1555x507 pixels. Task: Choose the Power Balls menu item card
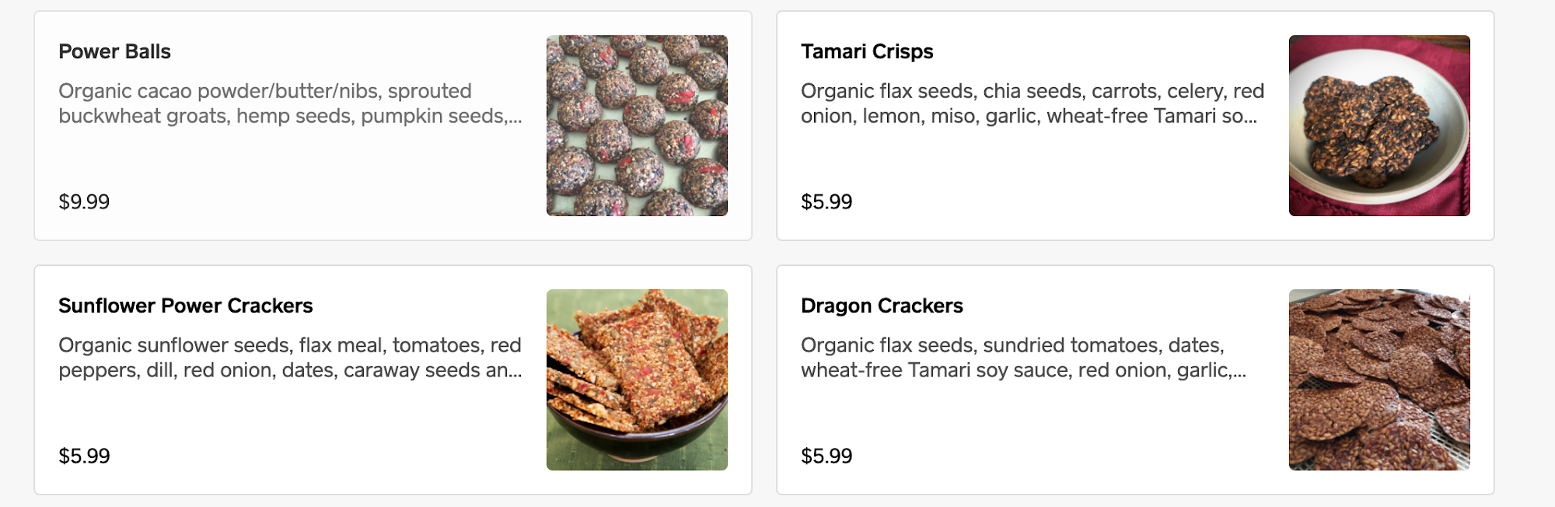(x=393, y=125)
